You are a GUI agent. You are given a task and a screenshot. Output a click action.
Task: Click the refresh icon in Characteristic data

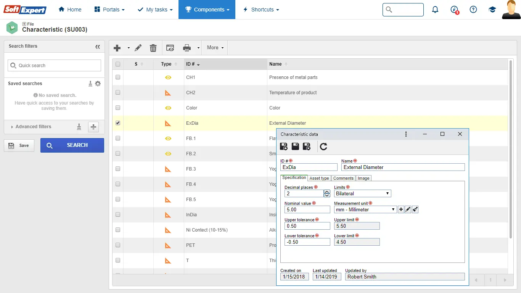tap(323, 146)
